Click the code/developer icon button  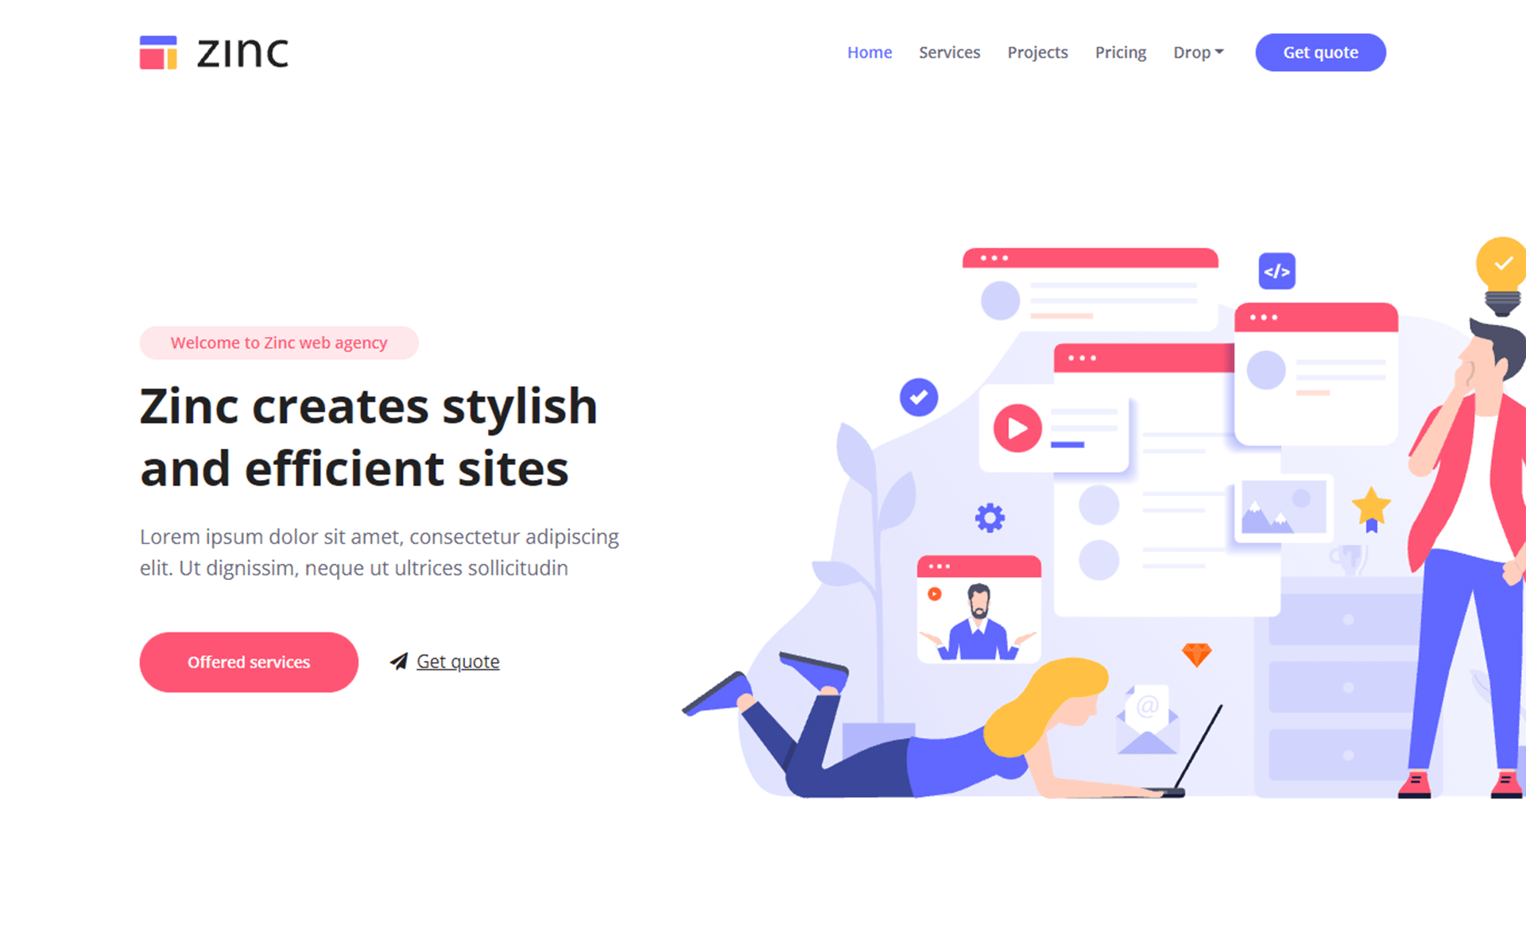point(1276,271)
